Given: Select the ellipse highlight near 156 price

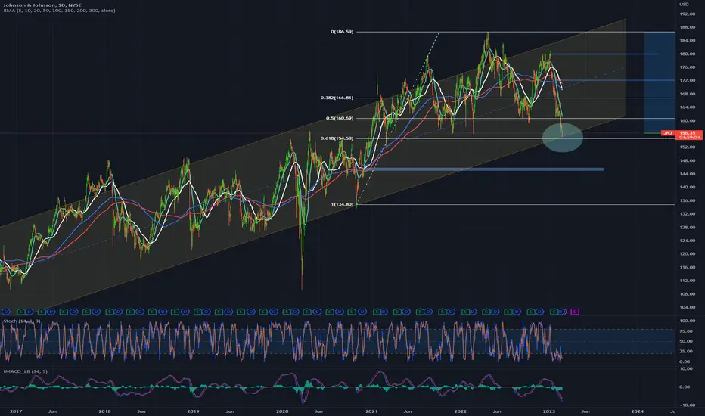Looking at the screenshot, I should click(563, 137).
